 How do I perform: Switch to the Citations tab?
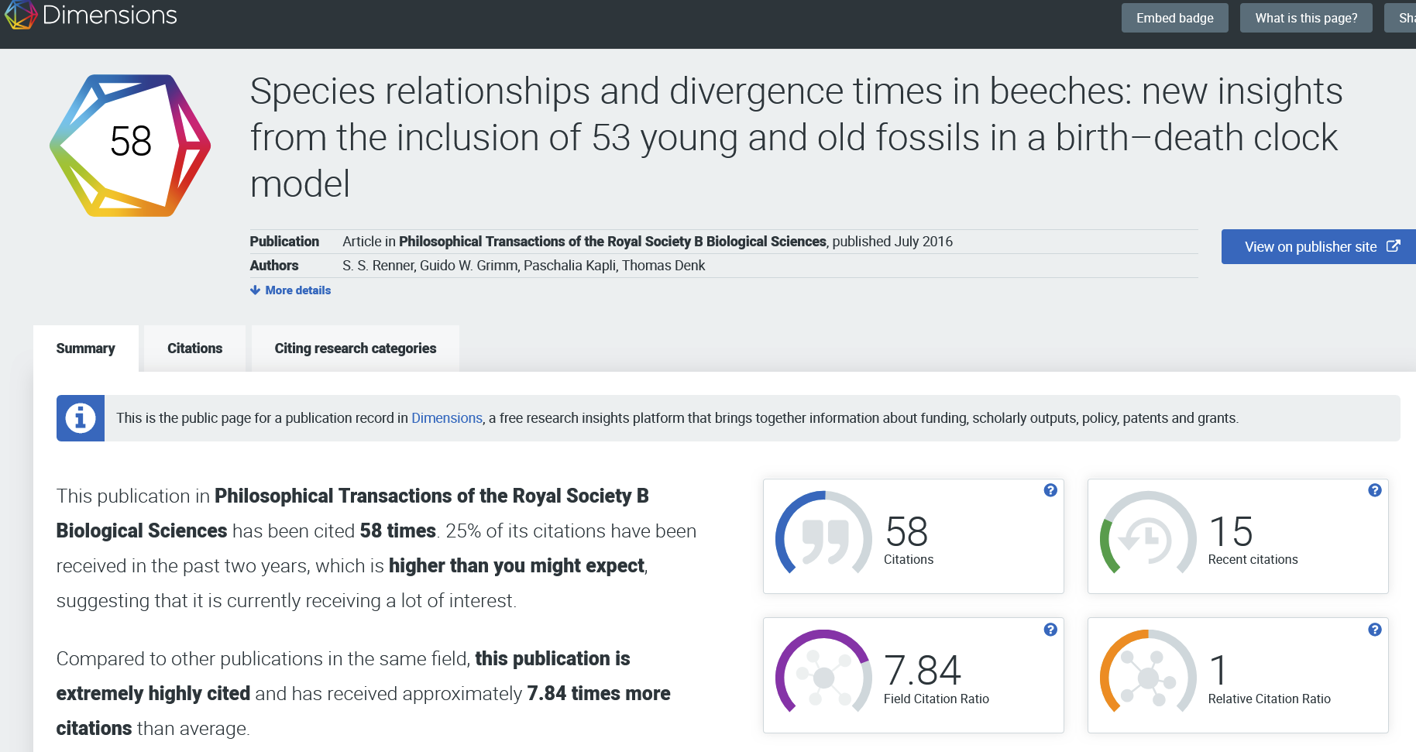click(x=195, y=349)
